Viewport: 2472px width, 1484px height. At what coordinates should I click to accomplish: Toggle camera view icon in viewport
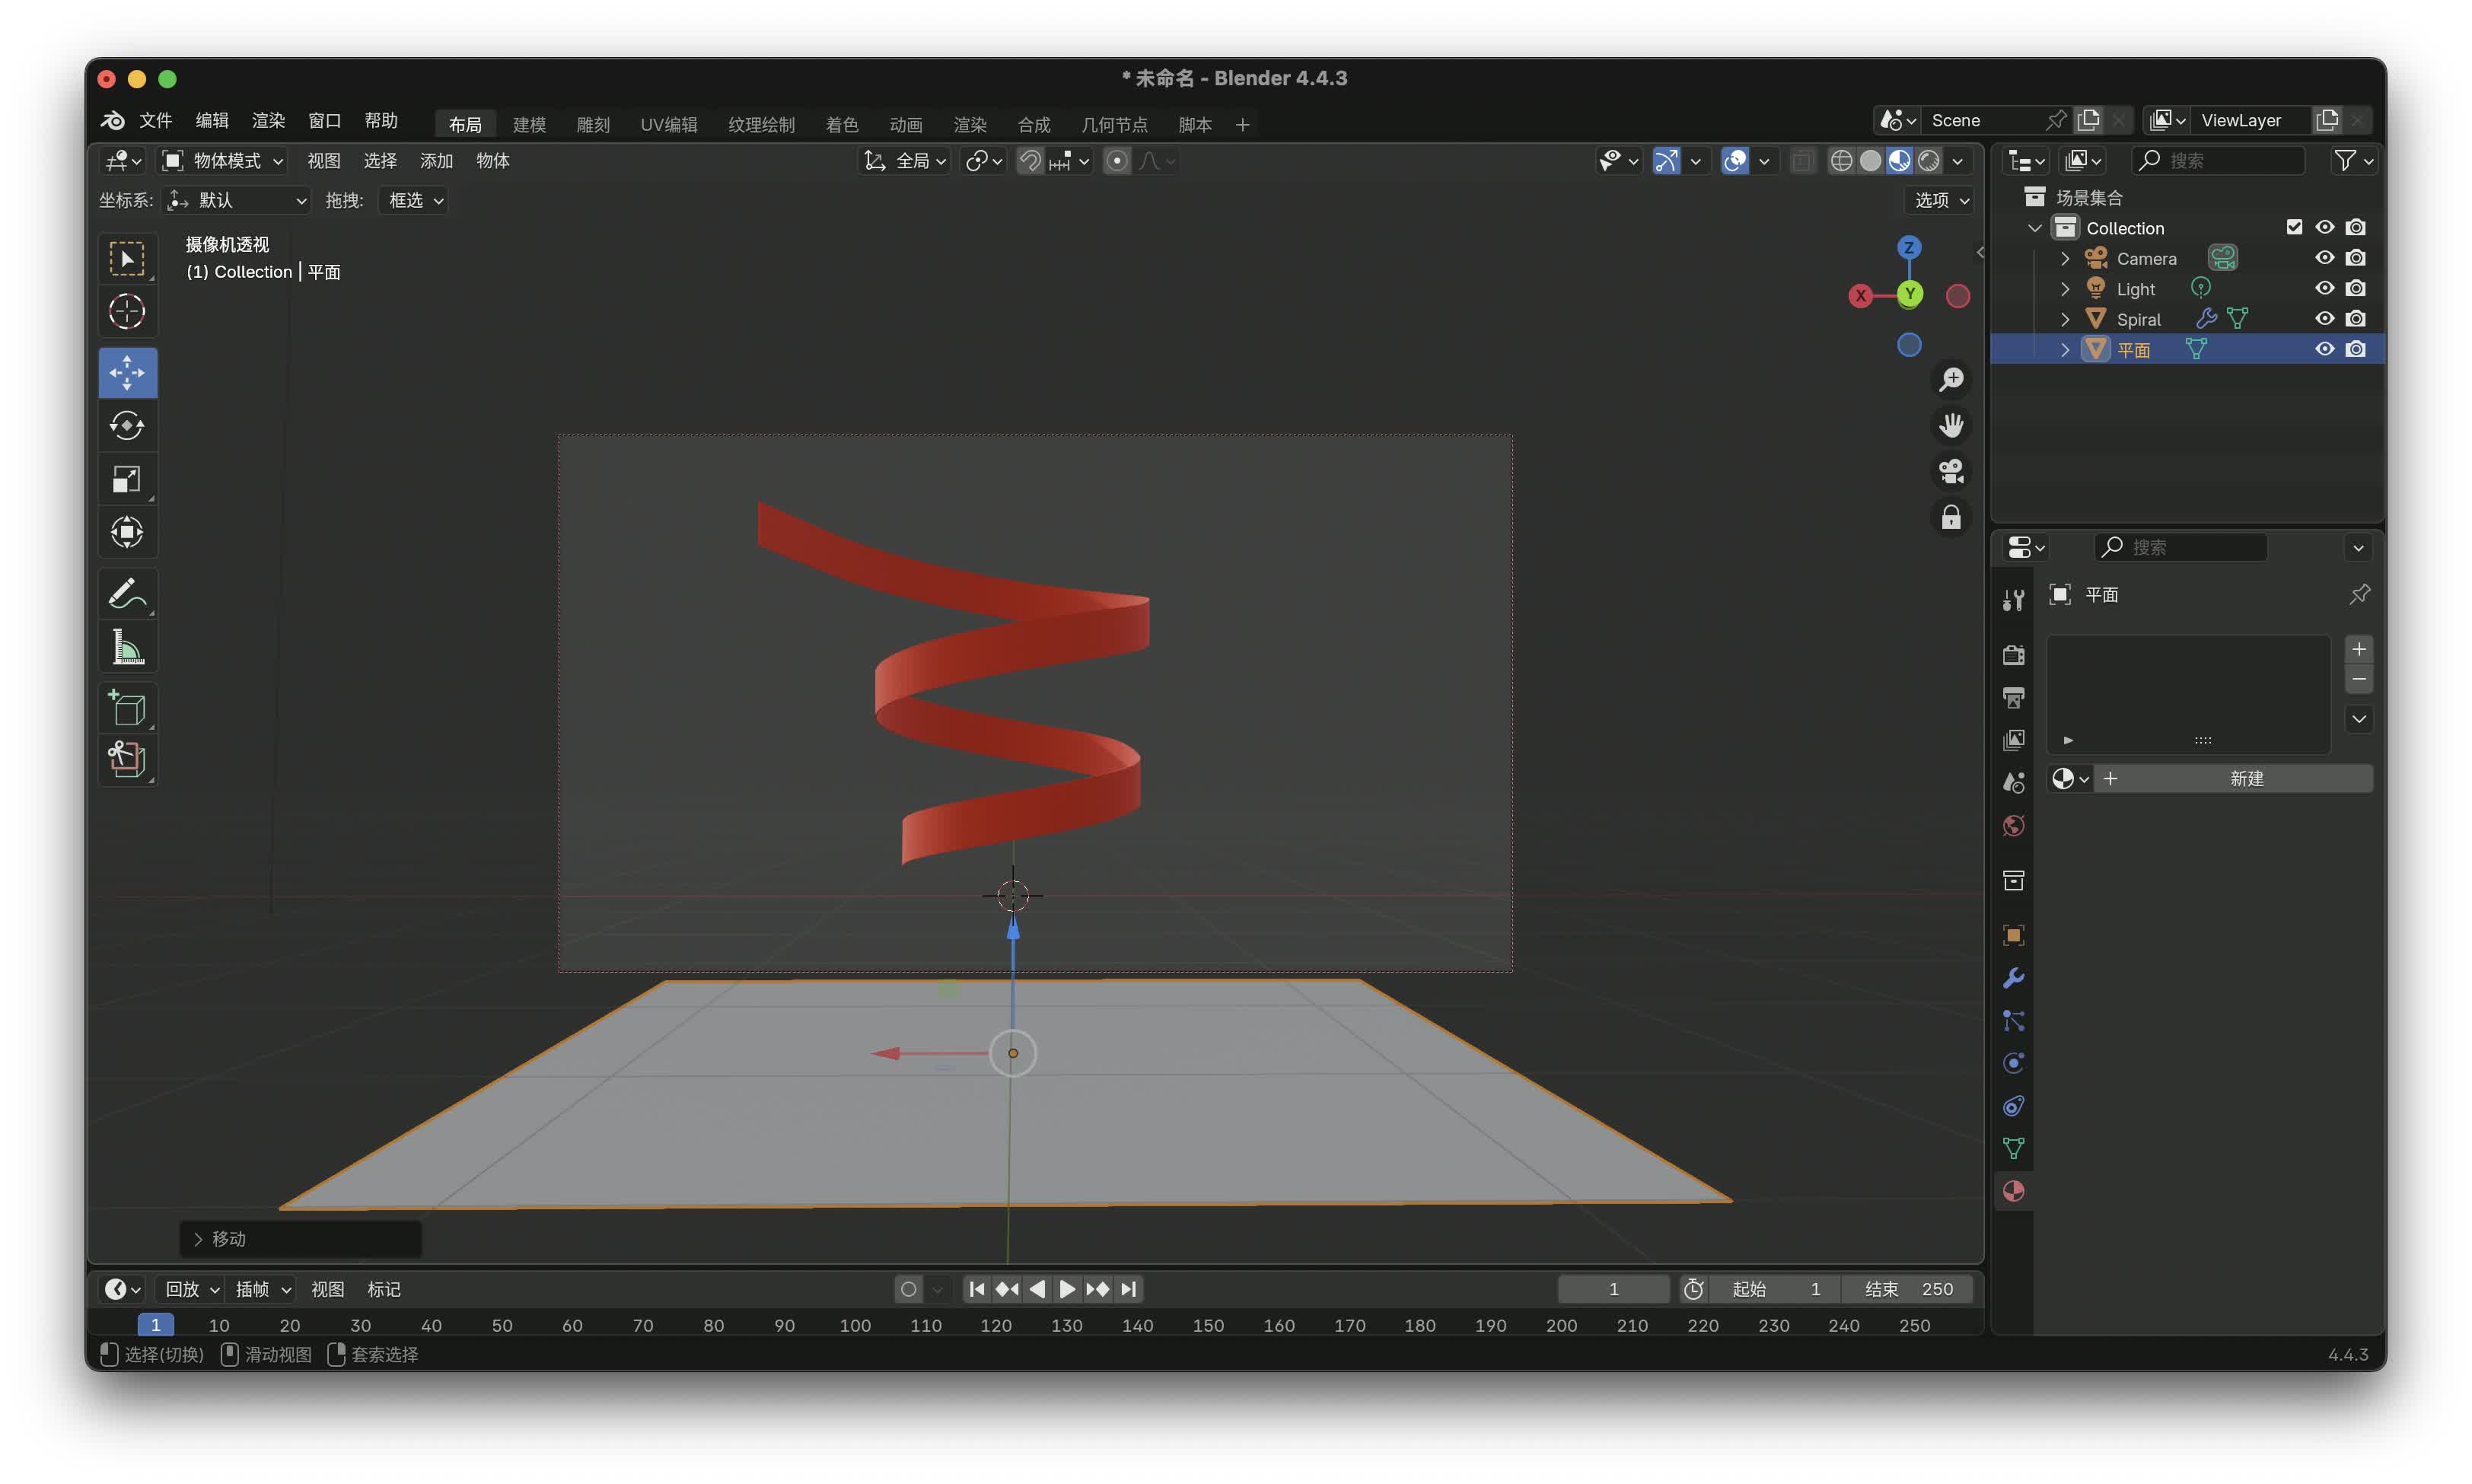coord(1950,471)
